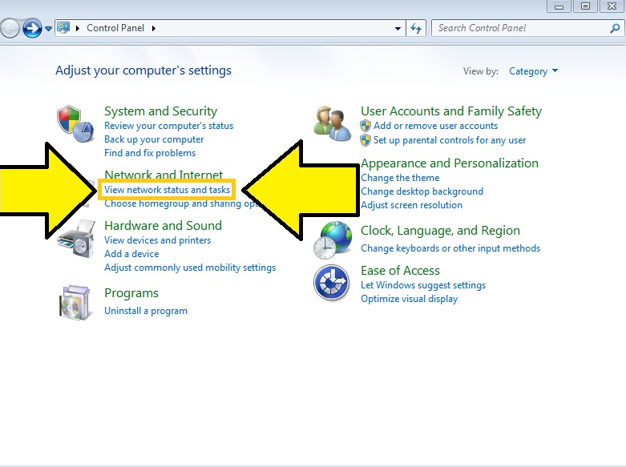
Task: Open the Programs category heading
Action: (131, 293)
